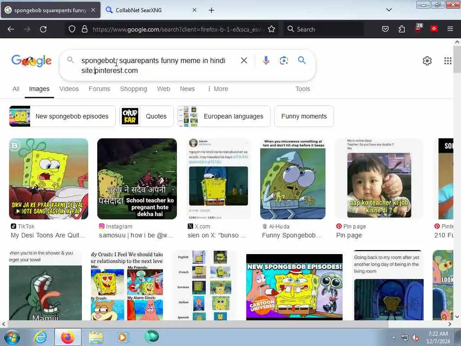This screenshot has height=346, width=461.
Task: Show hidden system tray icons
Action: [393, 337]
